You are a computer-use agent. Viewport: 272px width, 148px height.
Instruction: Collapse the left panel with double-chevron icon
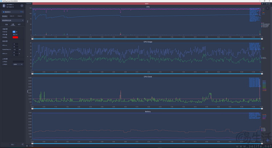[x=22, y=144]
